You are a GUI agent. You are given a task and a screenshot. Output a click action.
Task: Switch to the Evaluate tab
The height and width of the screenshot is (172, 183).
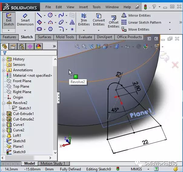point(85,37)
